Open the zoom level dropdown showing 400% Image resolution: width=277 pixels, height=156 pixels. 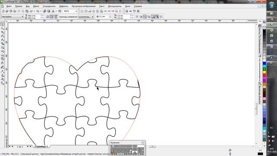click(76, 11)
